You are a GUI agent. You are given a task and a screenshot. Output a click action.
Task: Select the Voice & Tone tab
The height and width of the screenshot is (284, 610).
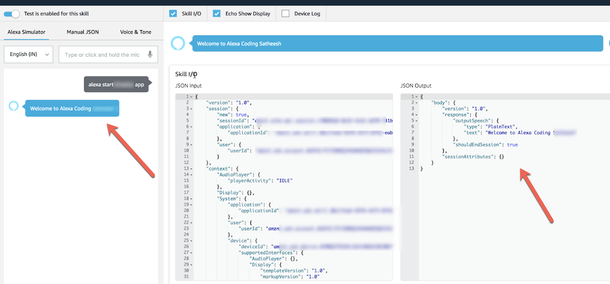click(136, 32)
